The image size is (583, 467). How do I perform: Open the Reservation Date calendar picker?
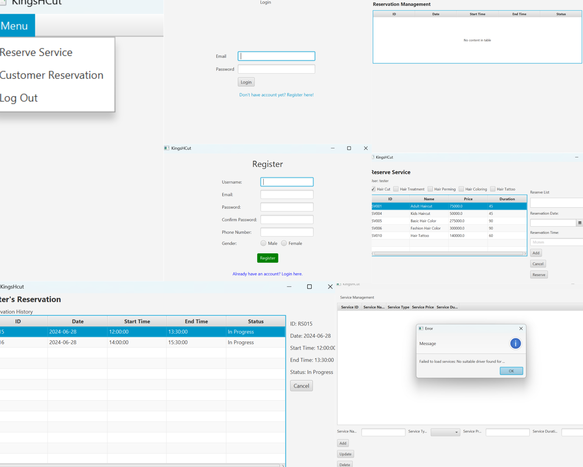[580, 223]
